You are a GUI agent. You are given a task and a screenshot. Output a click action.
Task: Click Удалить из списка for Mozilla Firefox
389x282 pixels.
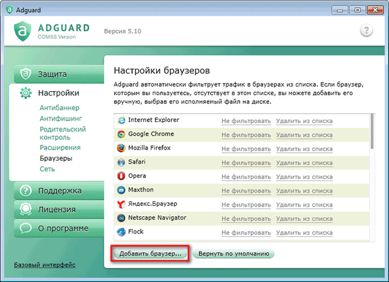[304, 149]
